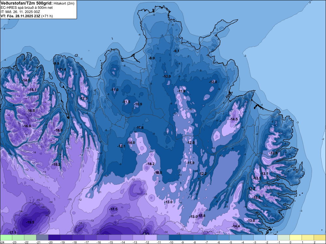Click the -14.5 temperature label
The width and height of the screenshot is (326, 244).
[233, 119]
